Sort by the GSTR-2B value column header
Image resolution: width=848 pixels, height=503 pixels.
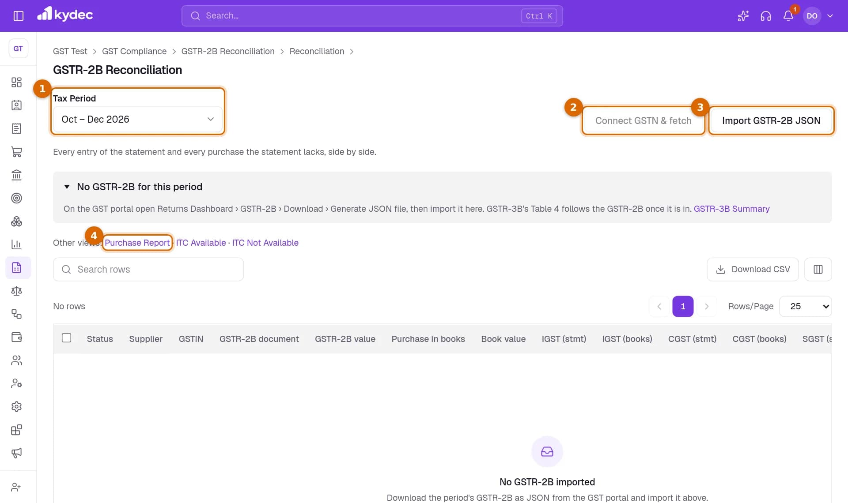[345, 339]
